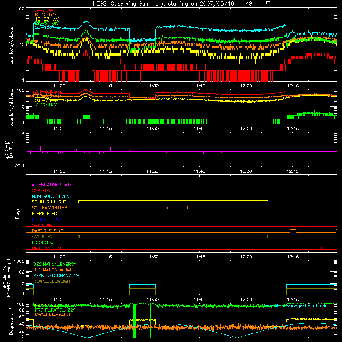This screenshot has width=342, height=342.
Task: Click the 12:00 tick label under the decimation panel
Action: (246, 300)
